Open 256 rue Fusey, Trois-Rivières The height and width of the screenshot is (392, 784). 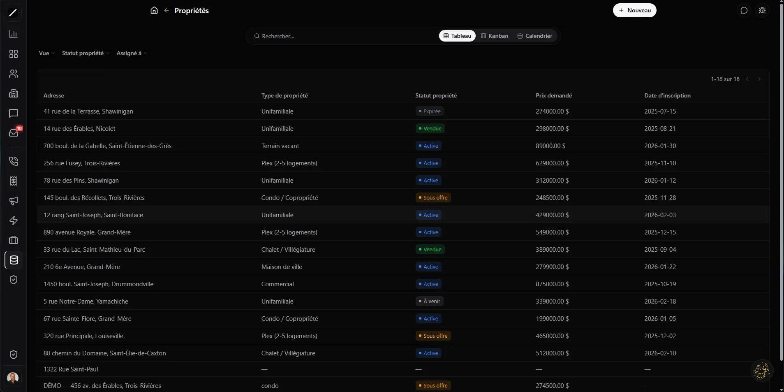coord(403,163)
